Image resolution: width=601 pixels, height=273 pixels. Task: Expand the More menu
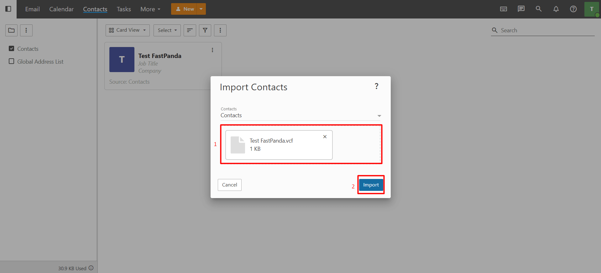(150, 9)
